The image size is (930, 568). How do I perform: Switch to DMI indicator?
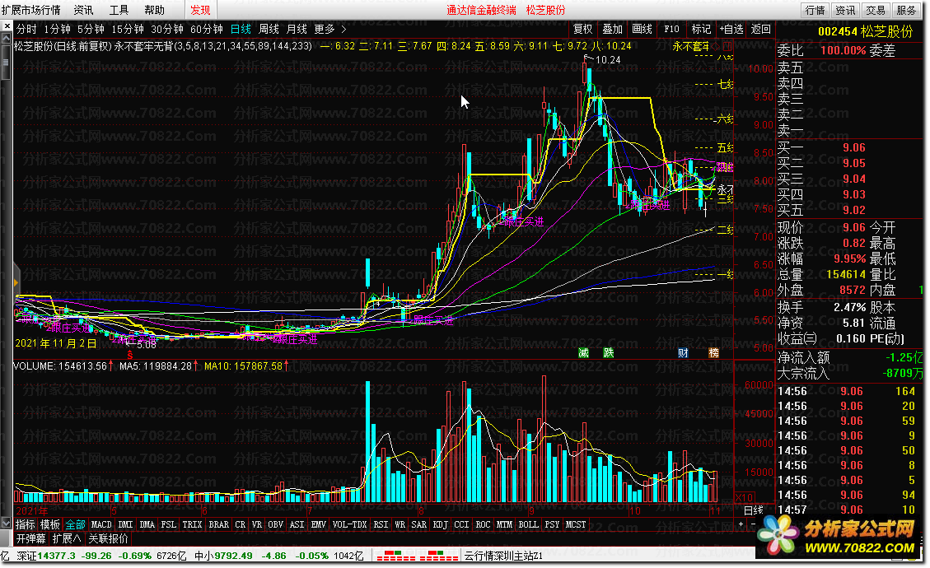point(126,524)
